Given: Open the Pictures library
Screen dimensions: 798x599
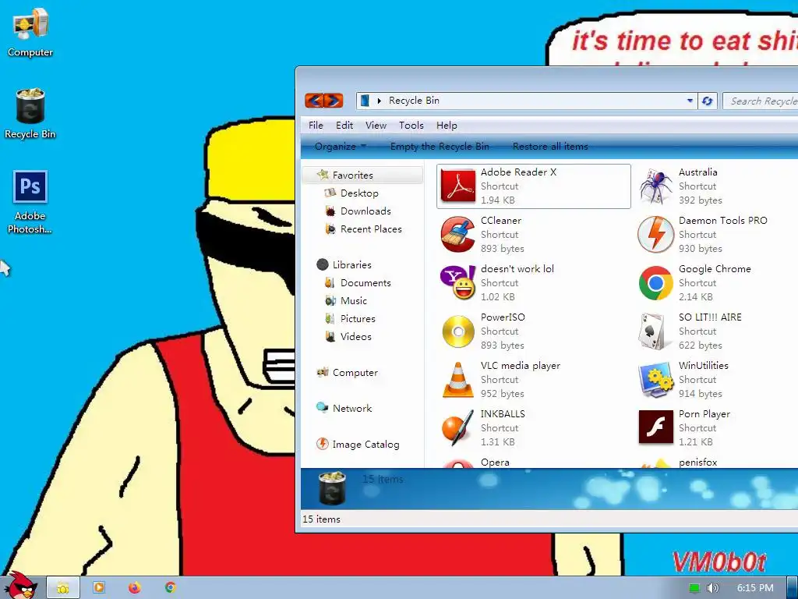Looking at the screenshot, I should tap(358, 319).
